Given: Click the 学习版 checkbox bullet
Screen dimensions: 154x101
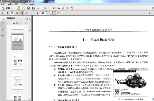Looking at the screenshot, I should coord(55,69).
